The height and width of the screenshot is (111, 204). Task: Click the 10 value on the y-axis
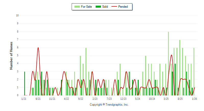click(17, 15)
